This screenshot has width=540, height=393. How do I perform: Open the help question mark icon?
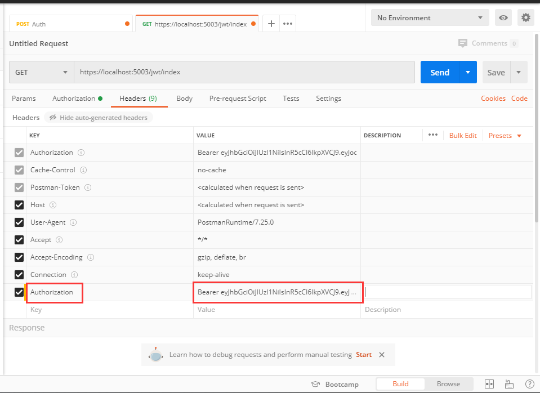(x=529, y=384)
